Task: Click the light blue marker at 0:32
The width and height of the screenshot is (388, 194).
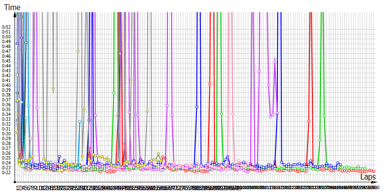Action: click(x=80, y=122)
